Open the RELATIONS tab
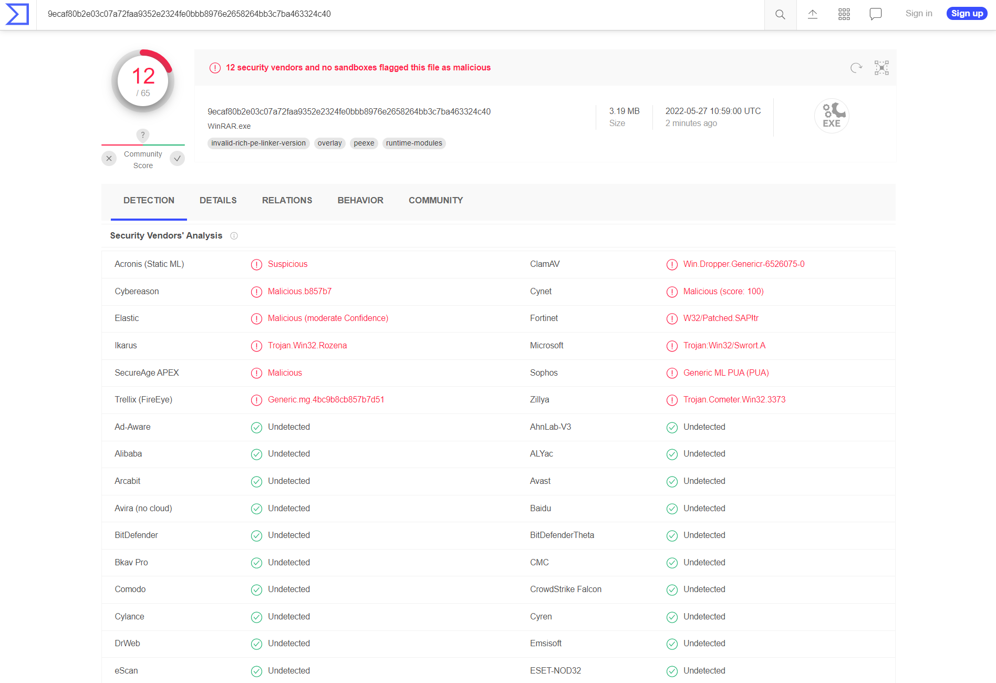Viewport: 996px width, 683px height. coord(287,201)
